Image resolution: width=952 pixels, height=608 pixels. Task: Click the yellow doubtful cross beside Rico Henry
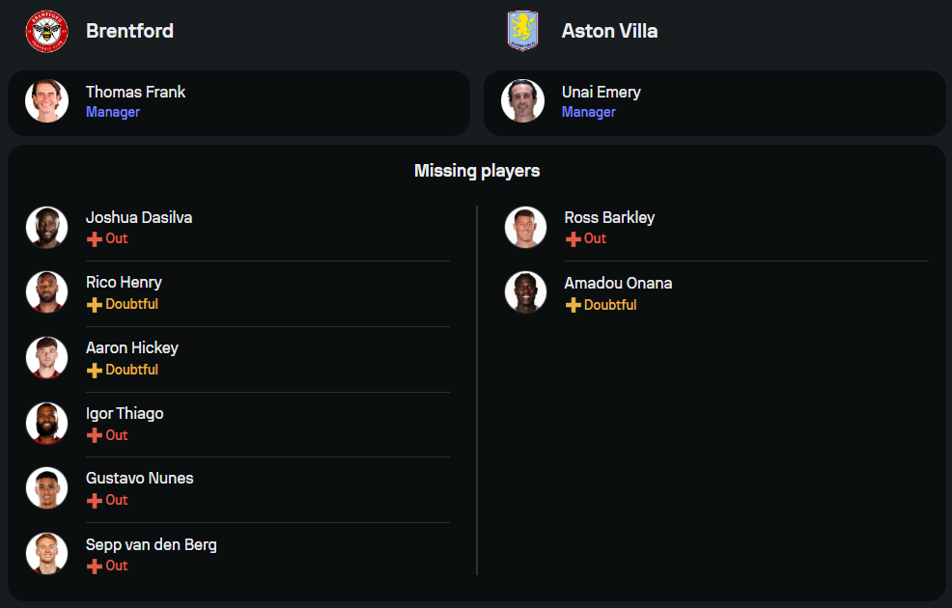pos(94,305)
